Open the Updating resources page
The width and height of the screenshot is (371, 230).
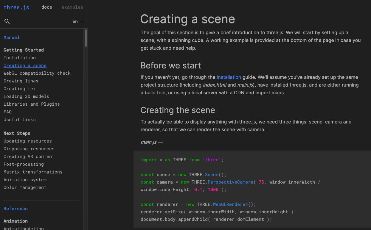coord(27,141)
